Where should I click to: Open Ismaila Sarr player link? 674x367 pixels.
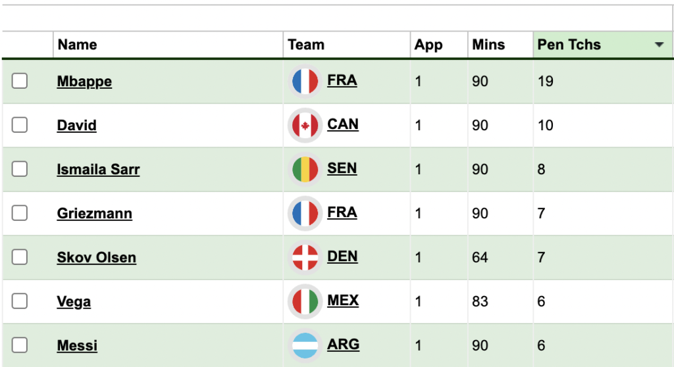coord(98,169)
